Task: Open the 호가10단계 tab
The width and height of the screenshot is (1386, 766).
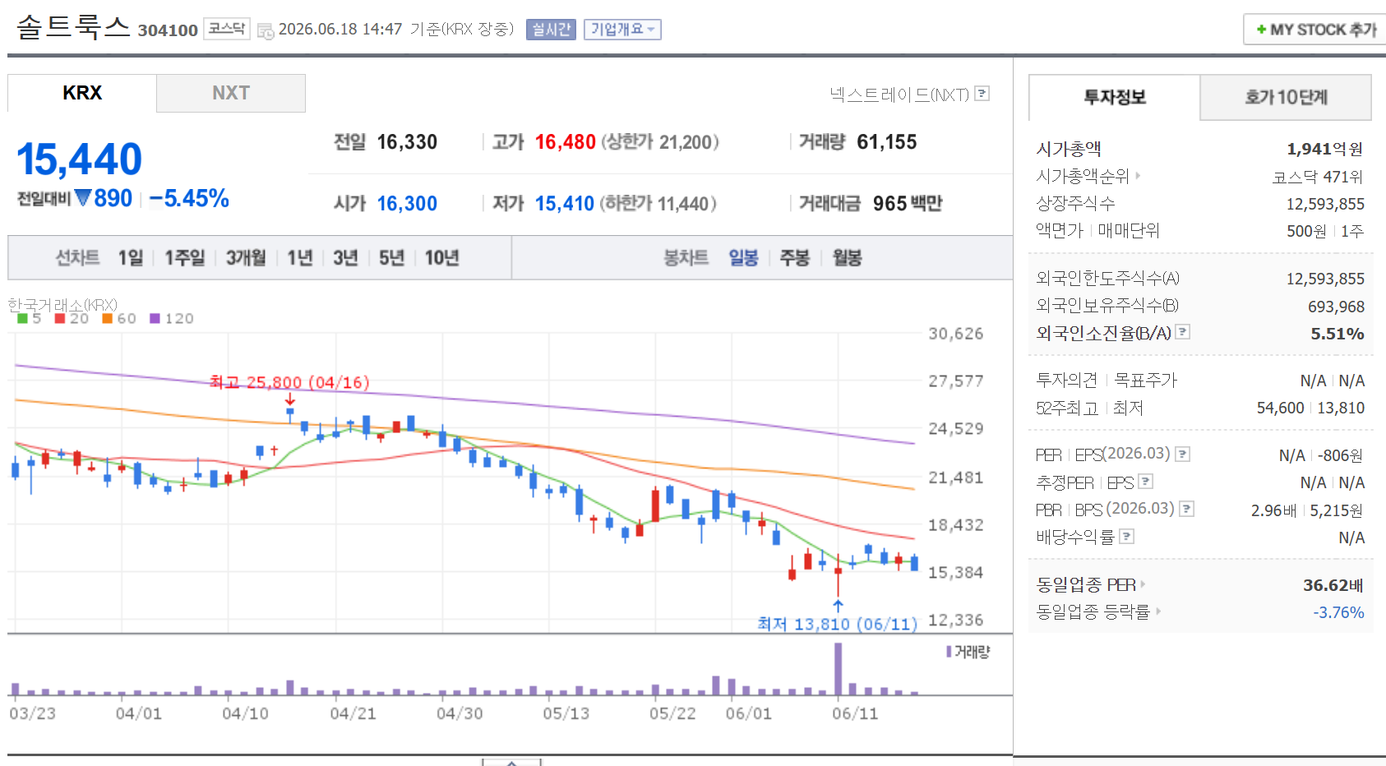Action: pos(1286,97)
